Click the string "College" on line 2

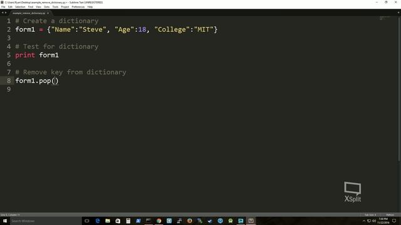coord(172,29)
